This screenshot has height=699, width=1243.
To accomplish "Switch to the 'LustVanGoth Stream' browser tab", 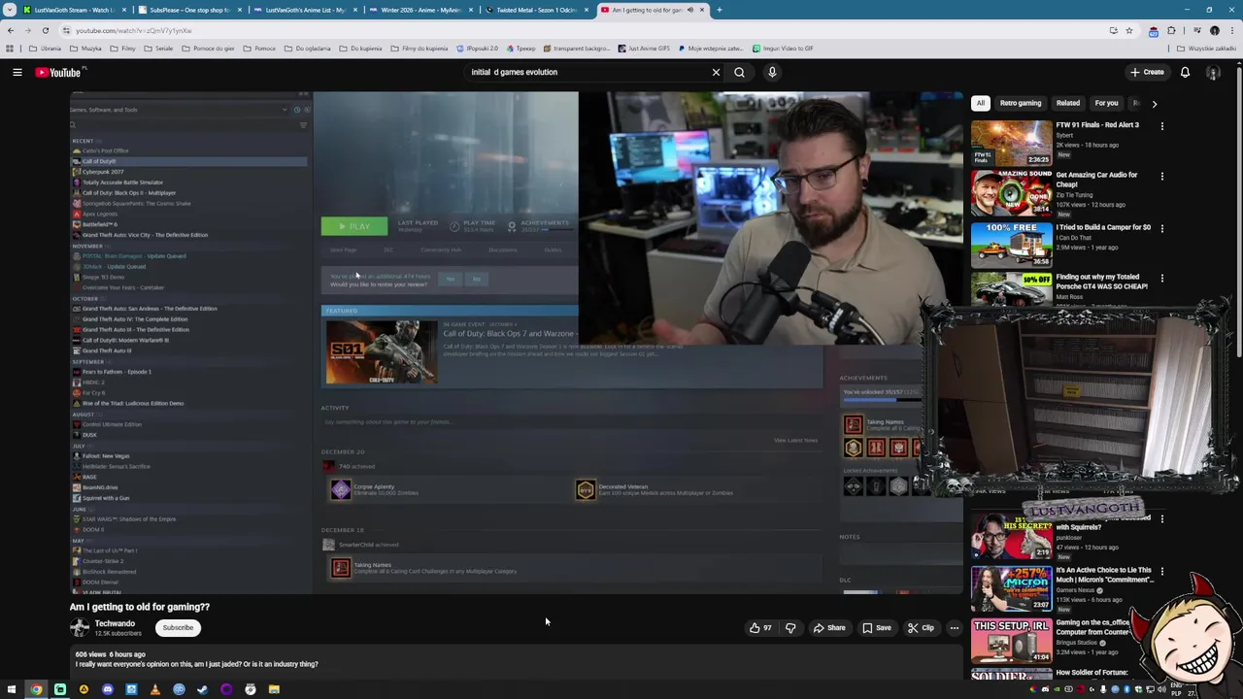I will point(73,10).
